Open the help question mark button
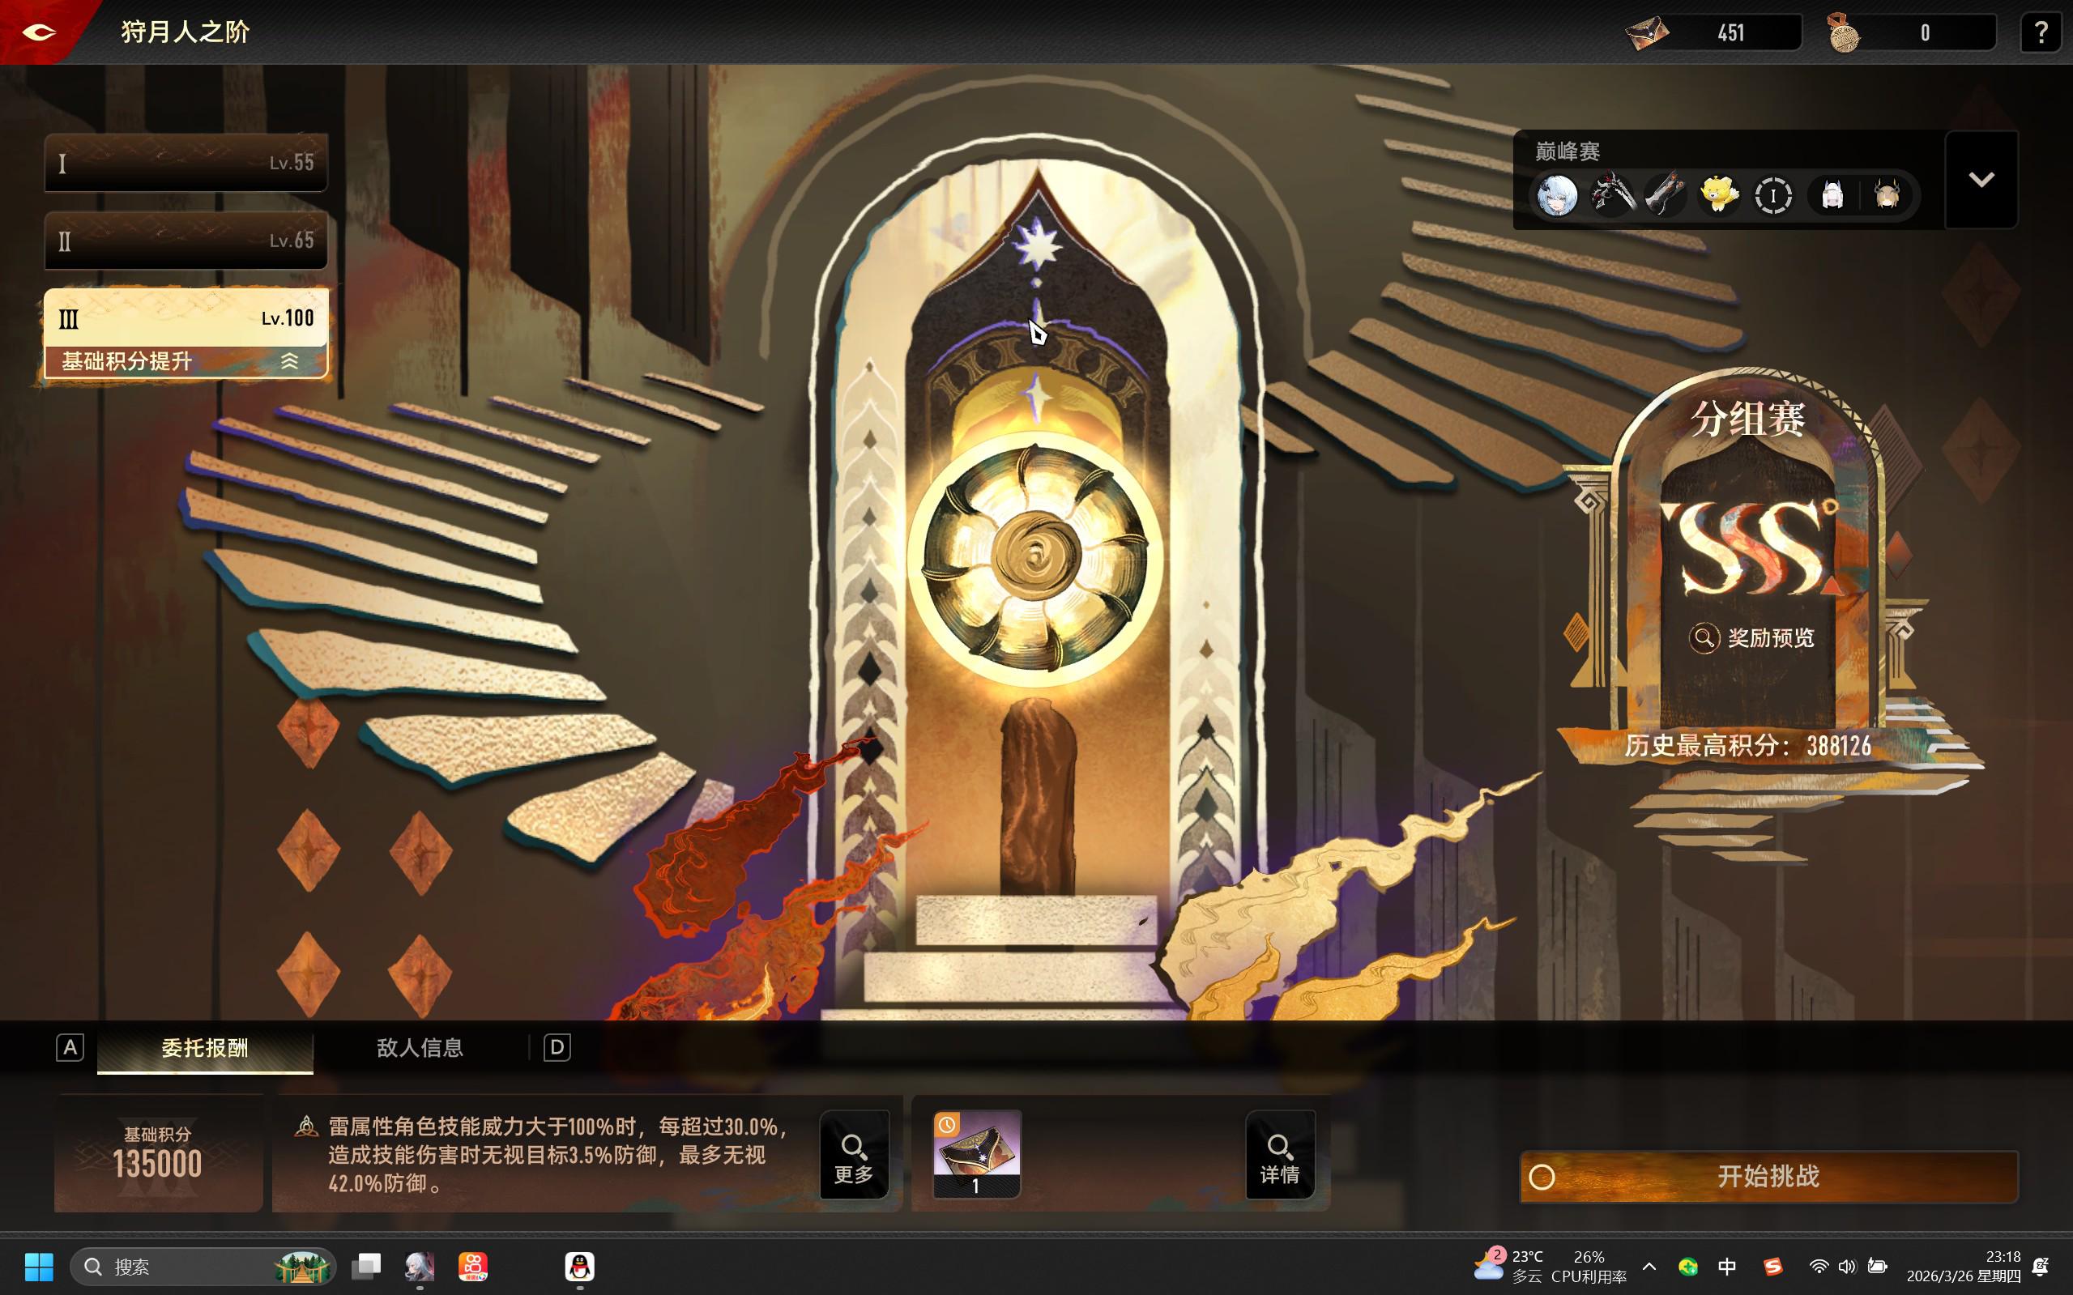Viewport: 2073px width, 1295px height. (x=2040, y=32)
